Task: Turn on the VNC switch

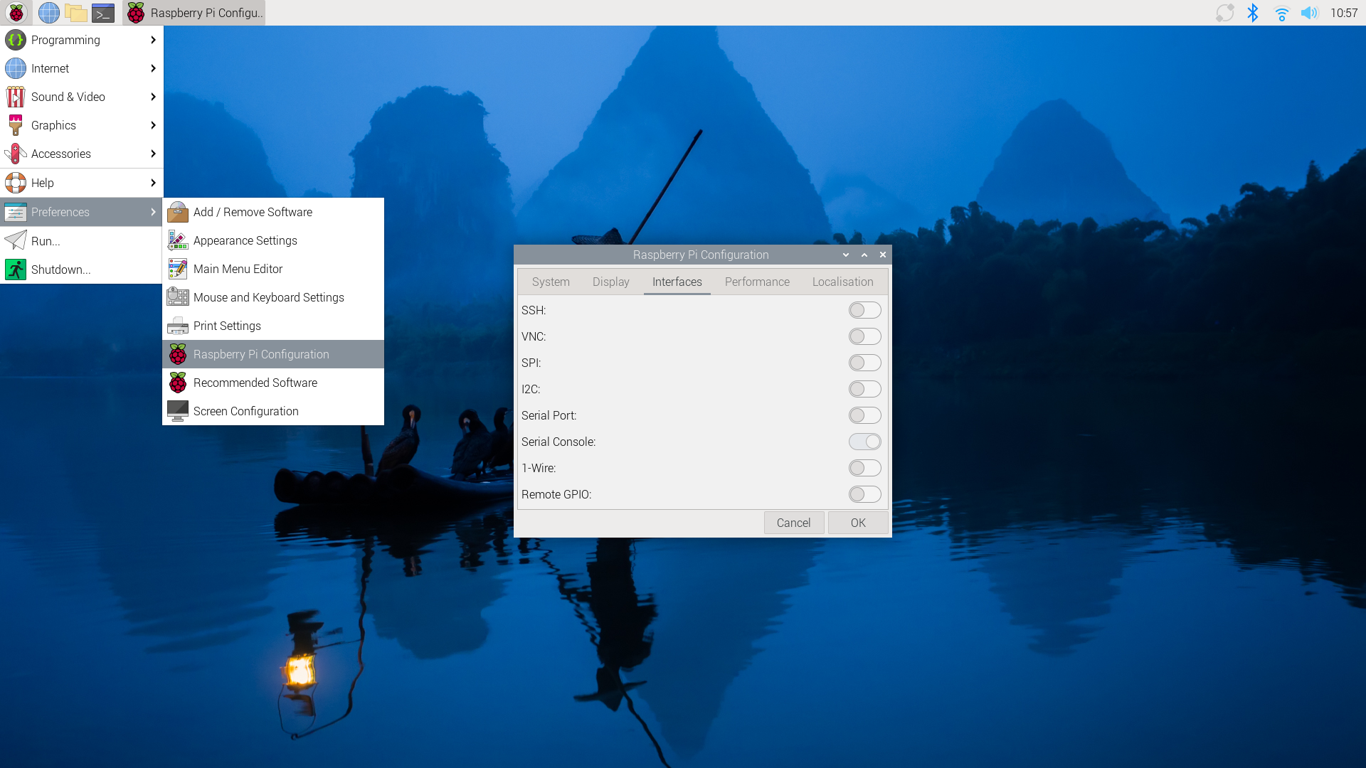Action: [864, 336]
